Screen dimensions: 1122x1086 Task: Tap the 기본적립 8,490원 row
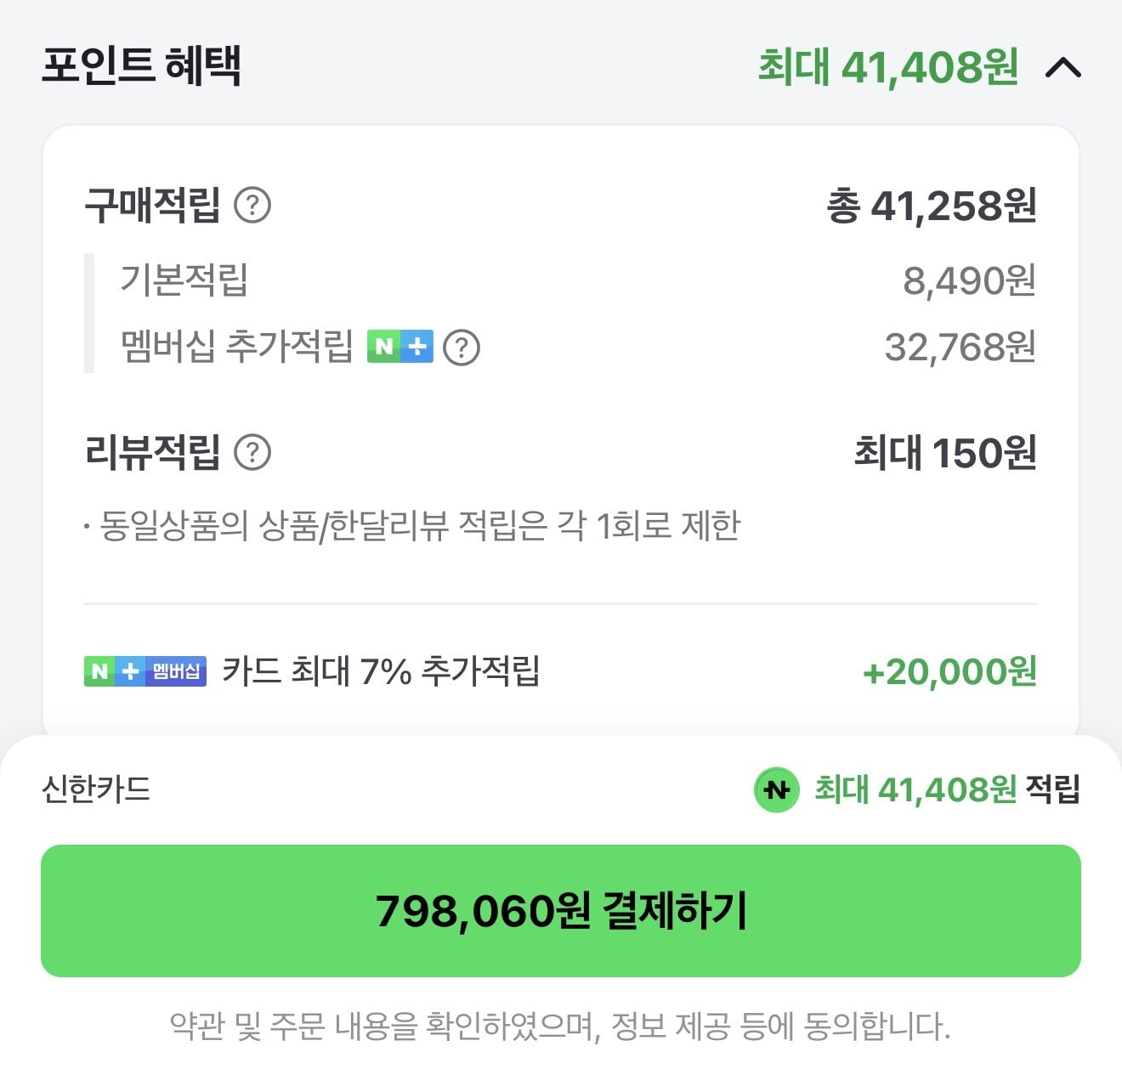click(578, 280)
